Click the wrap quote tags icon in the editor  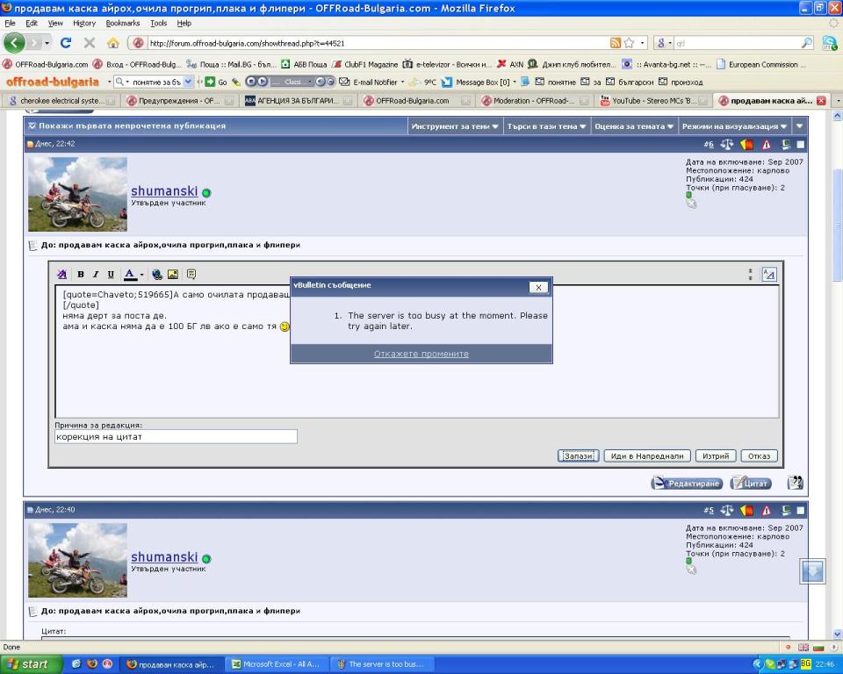191,275
